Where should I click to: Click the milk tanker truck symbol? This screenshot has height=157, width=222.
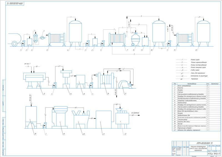(15, 40)
